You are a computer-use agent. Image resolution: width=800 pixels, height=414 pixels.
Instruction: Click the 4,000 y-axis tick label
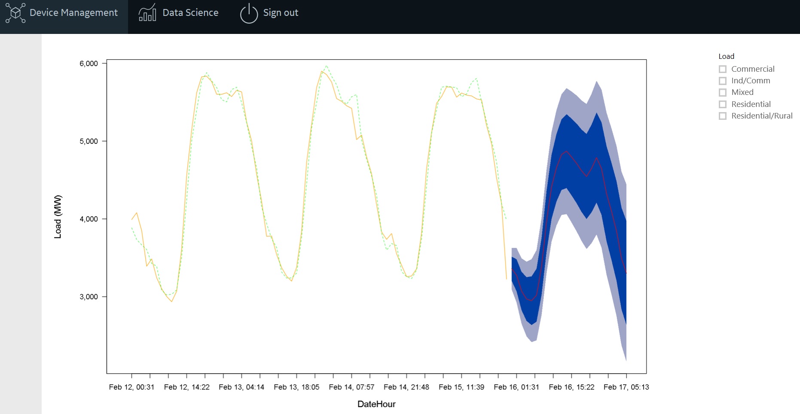[x=89, y=219]
